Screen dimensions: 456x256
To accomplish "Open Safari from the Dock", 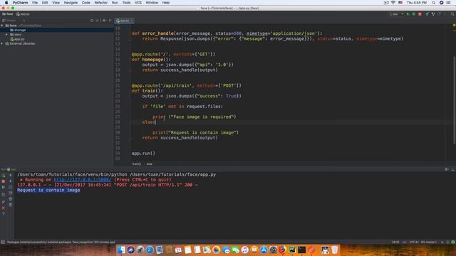I will pos(150,250).
